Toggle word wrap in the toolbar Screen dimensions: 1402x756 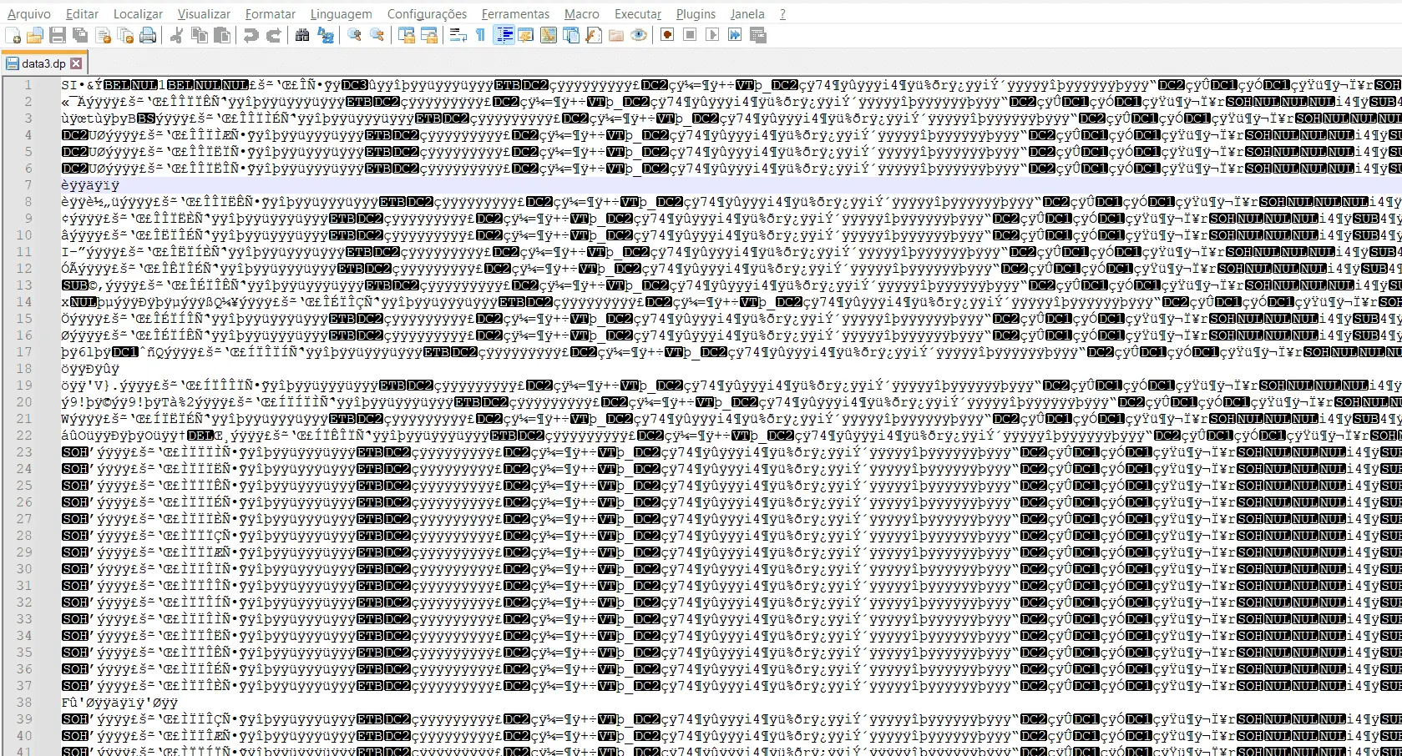coord(458,35)
